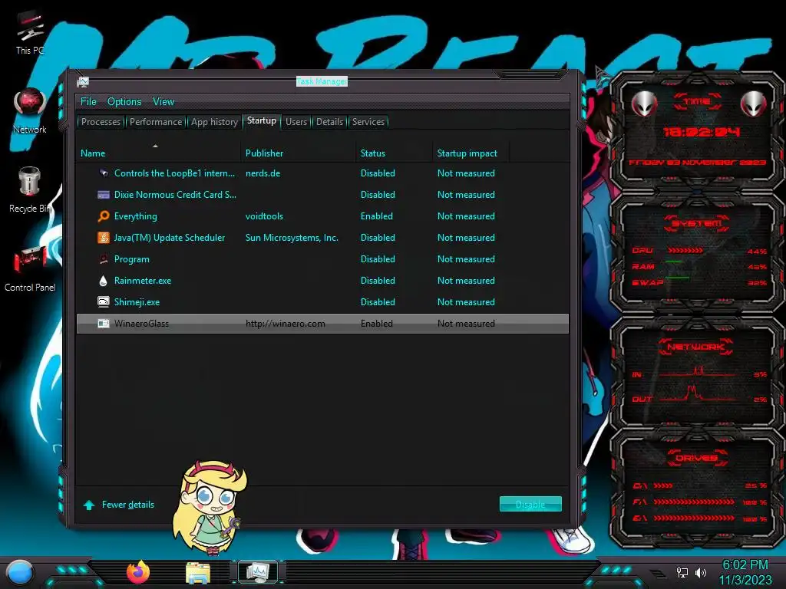Click the left alien head on Time widget
This screenshot has height=589, width=786.
coord(645,104)
